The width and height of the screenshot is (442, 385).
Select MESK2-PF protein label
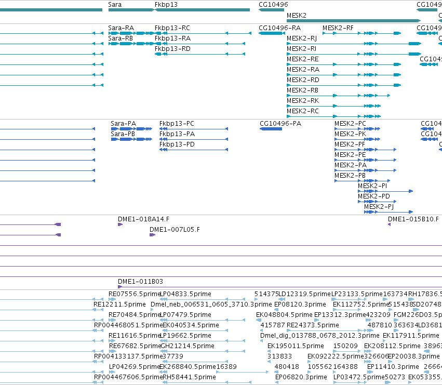coord(350,144)
